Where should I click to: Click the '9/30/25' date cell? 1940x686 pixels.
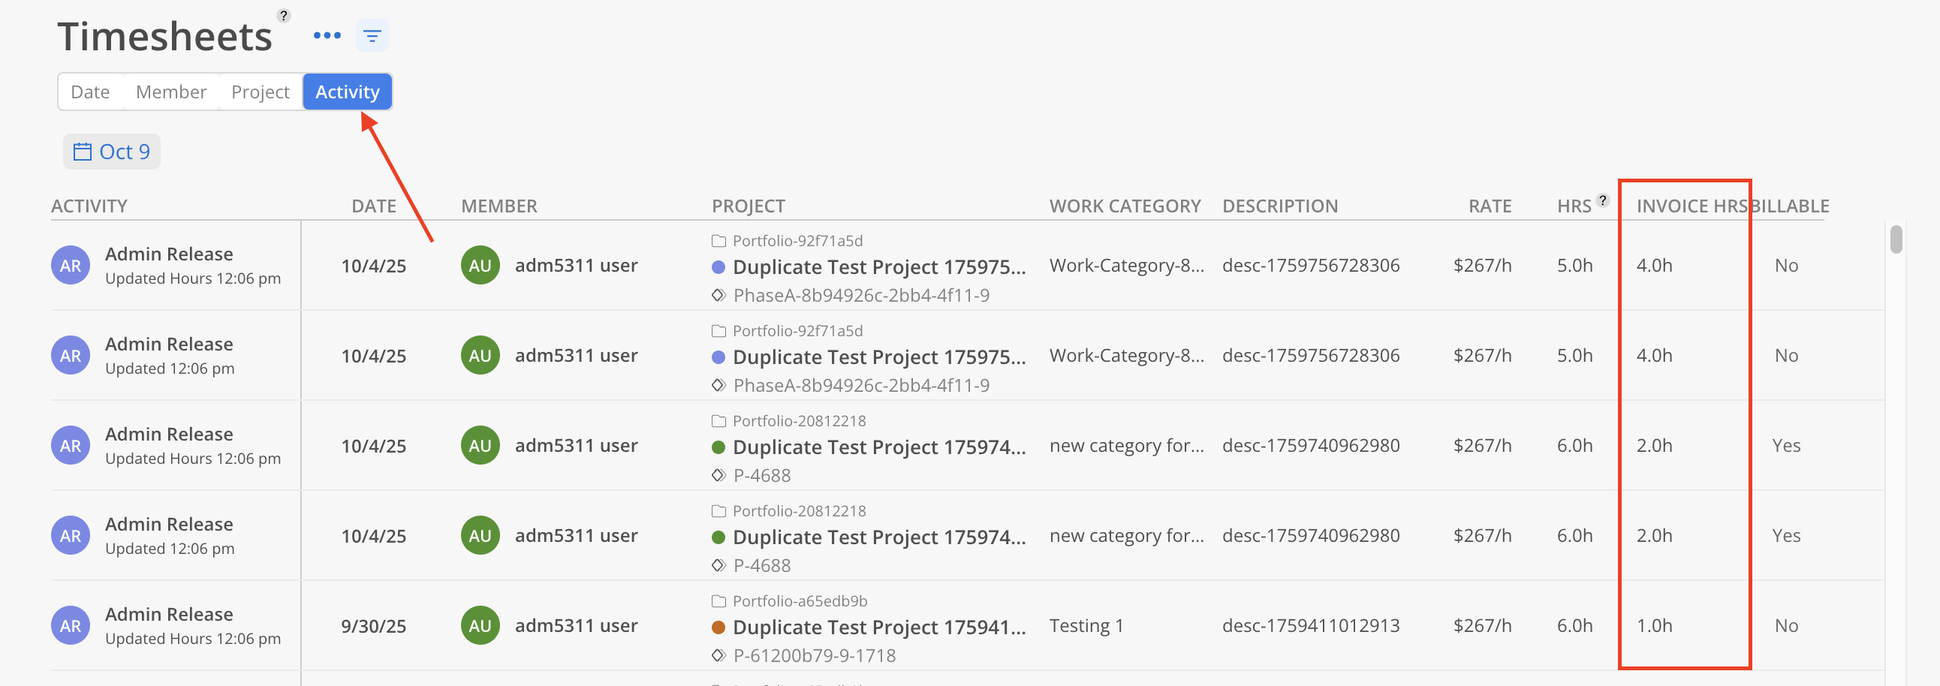coord(374,626)
